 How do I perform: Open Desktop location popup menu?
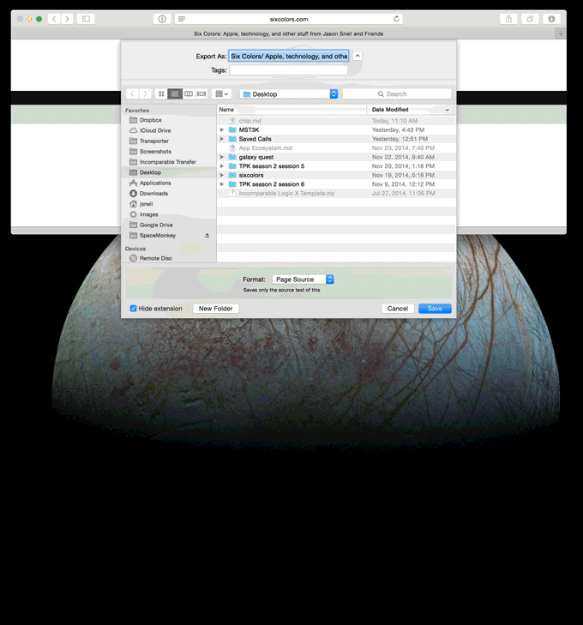289,94
